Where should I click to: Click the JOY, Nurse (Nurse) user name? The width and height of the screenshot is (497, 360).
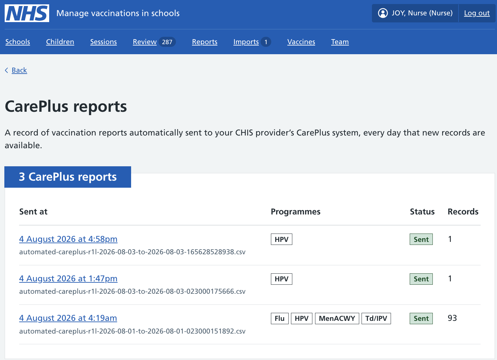[422, 13]
